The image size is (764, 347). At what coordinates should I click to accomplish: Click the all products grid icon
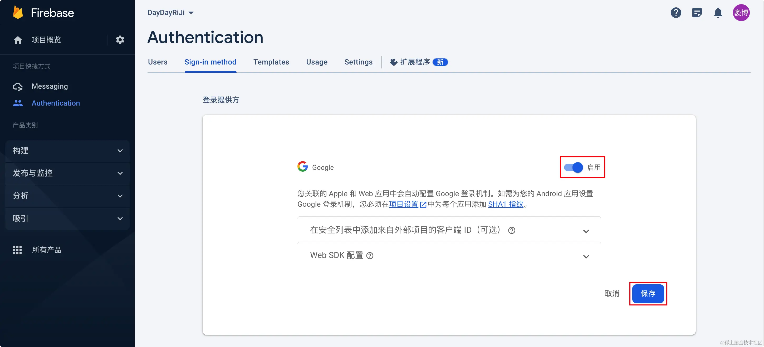(x=17, y=250)
